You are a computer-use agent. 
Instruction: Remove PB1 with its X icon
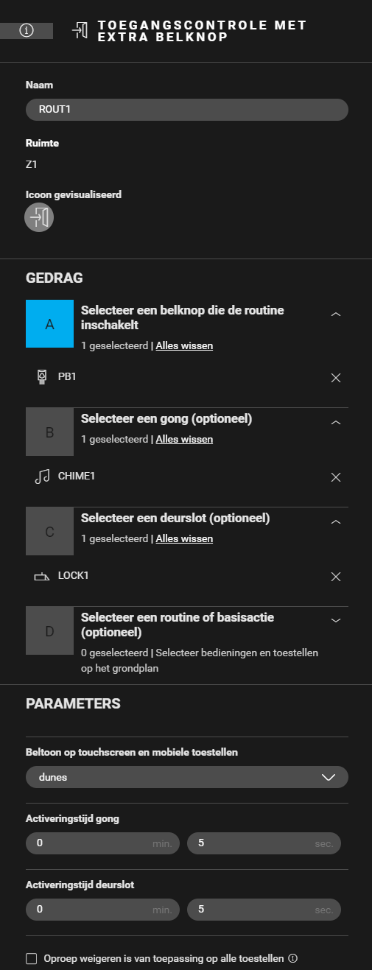336,378
